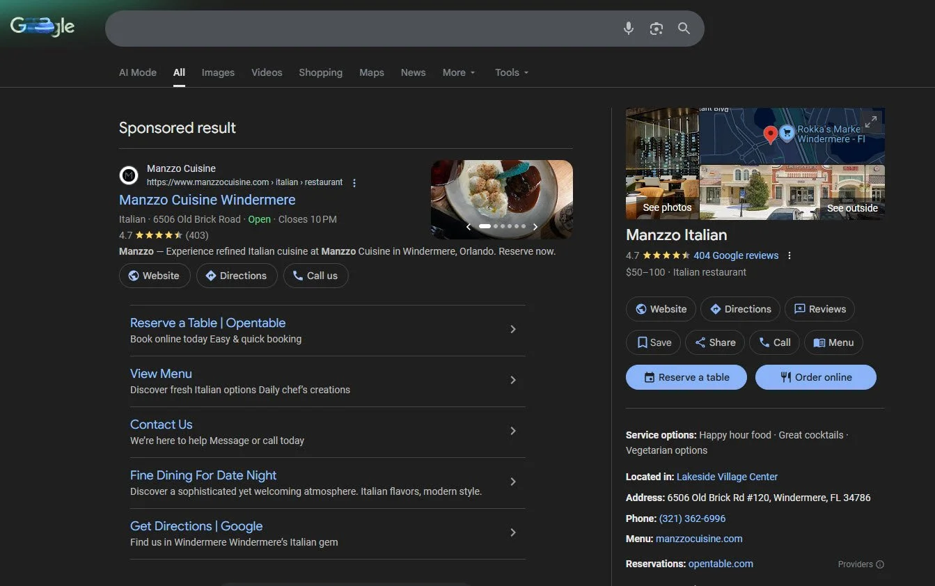Open the Contact Us link
The image size is (935, 586).
(161, 425)
